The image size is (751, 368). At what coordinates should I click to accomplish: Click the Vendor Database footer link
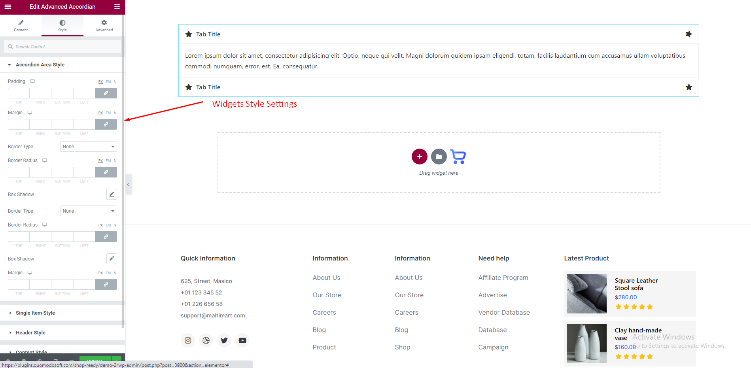pos(504,312)
